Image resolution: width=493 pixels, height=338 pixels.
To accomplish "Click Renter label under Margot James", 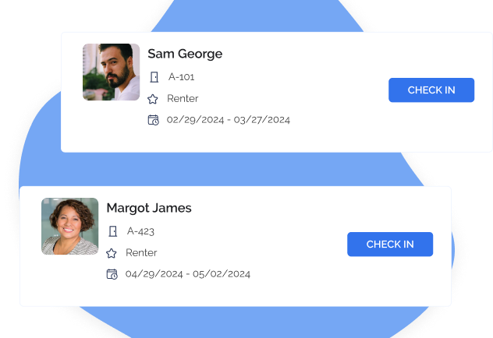I will 141,252.
